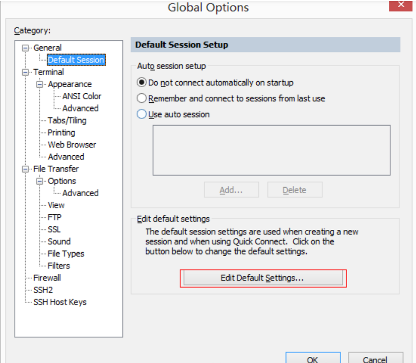Collapse the Options branch under File Transfer
Image resolution: width=416 pixels, height=363 pixels.
pos(40,181)
